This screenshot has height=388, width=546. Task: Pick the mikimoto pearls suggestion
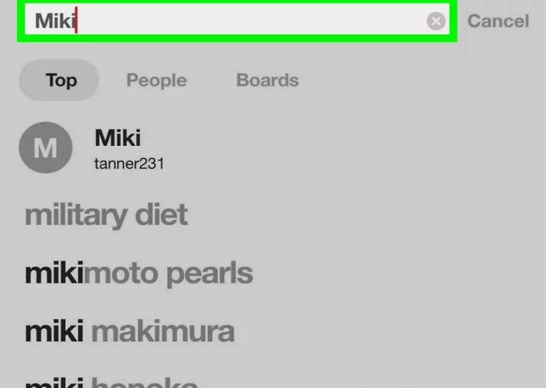(138, 274)
